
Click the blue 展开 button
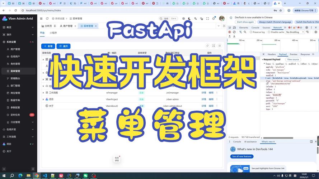(x=64, y=46)
